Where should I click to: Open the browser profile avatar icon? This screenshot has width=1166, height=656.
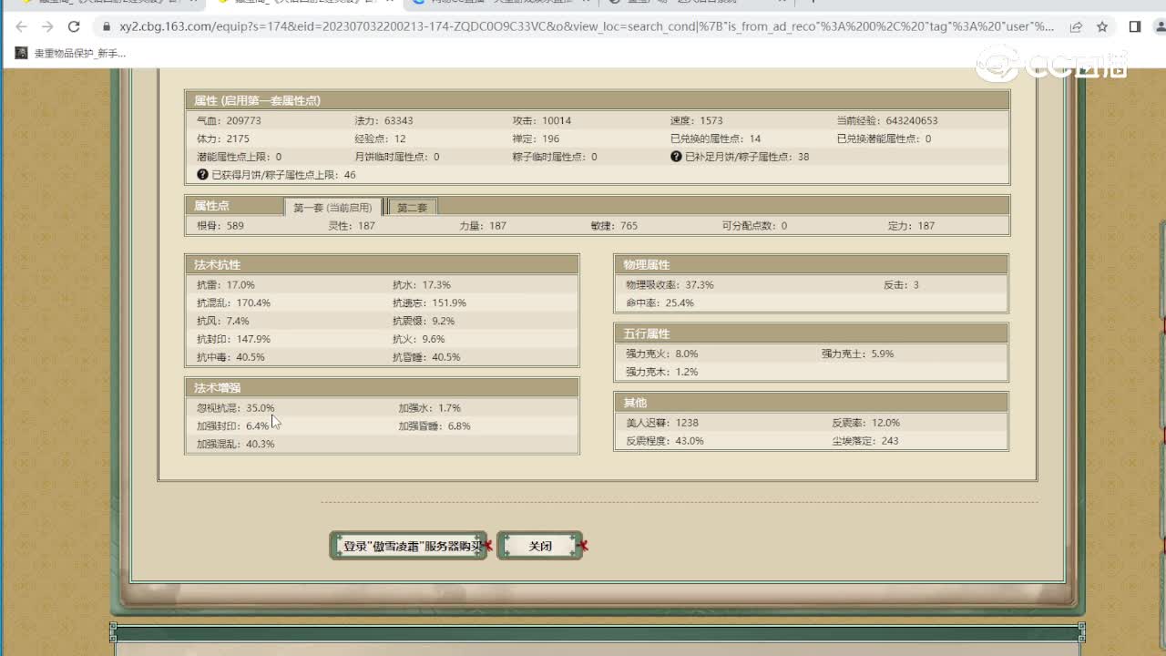coord(1157,27)
